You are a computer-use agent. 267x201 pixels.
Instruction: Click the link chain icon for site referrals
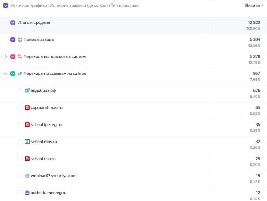click(20, 74)
